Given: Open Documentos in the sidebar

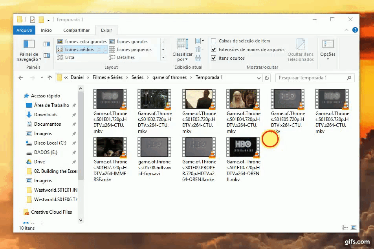Looking at the screenshot, I should (48, 124).
